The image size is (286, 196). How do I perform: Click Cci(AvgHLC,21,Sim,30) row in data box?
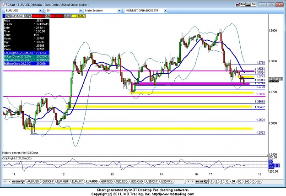27,53
